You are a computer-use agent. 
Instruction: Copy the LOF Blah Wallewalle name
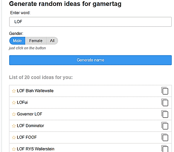[165, 91]
